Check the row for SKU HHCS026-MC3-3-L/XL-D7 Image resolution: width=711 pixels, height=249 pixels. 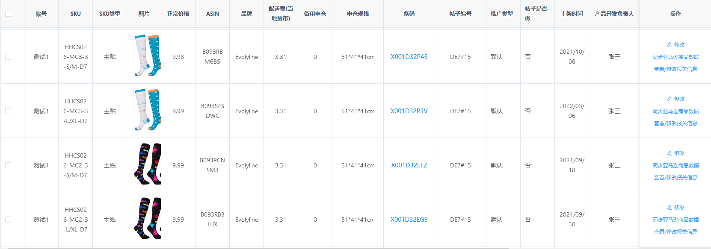point(8,111)
